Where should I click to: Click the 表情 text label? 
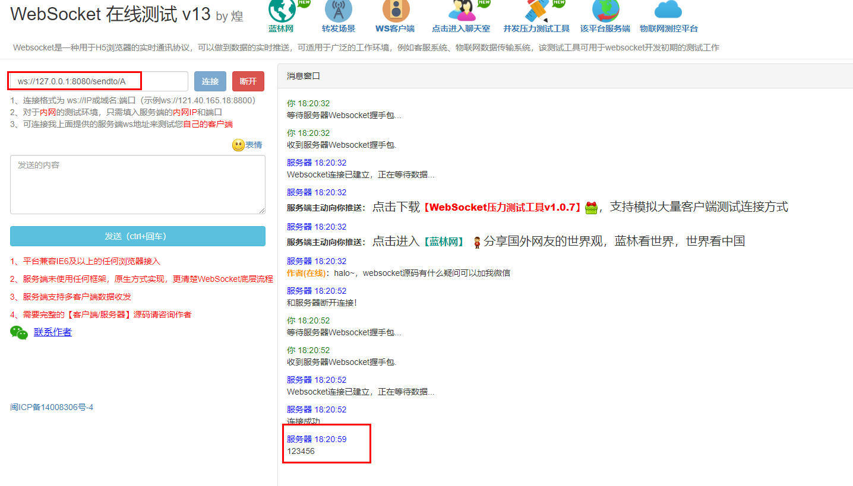click(254, 145)
